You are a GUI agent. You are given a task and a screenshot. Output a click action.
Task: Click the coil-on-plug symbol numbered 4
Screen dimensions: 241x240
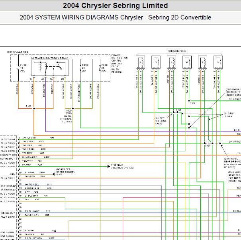[140, 62]
